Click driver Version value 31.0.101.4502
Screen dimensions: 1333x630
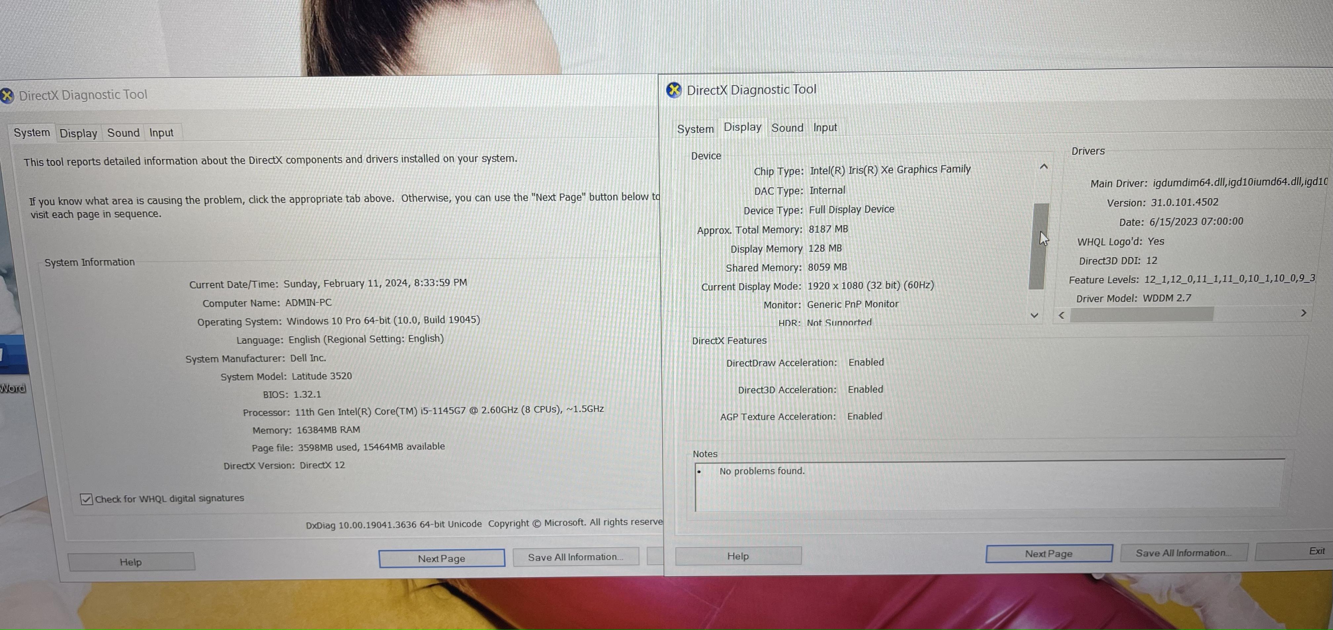click(1185, 202)
